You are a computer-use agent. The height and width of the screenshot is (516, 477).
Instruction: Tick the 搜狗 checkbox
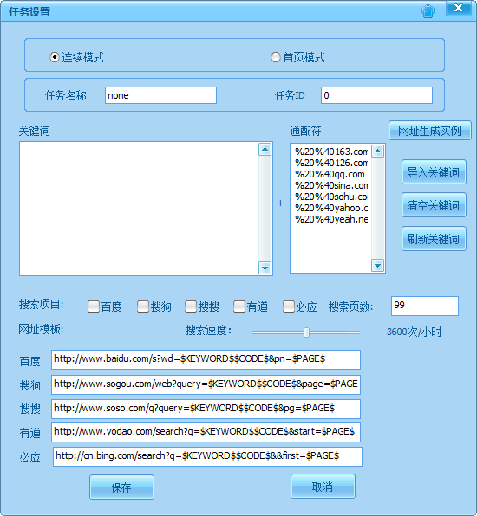[143, 306]
